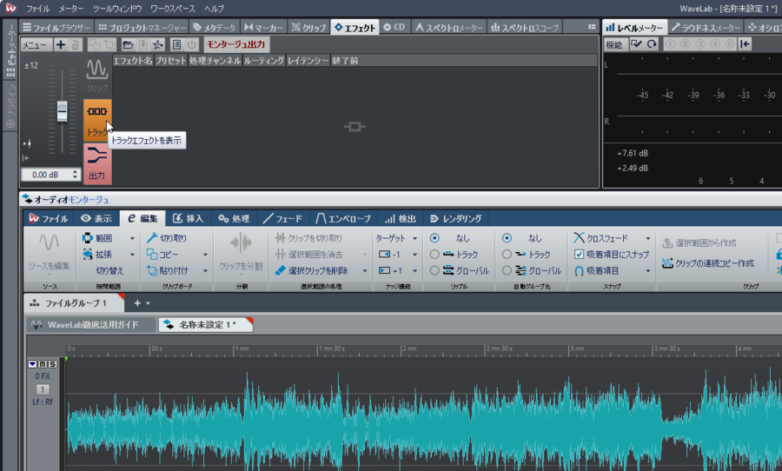Show output effects with the 出力 button
This screenshot has height=471, width=782.
tap(97, 163)
